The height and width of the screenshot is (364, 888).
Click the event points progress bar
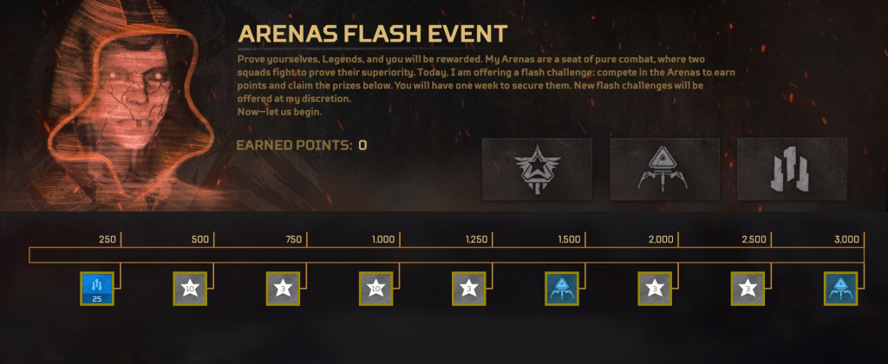click(x=447, y=255)
